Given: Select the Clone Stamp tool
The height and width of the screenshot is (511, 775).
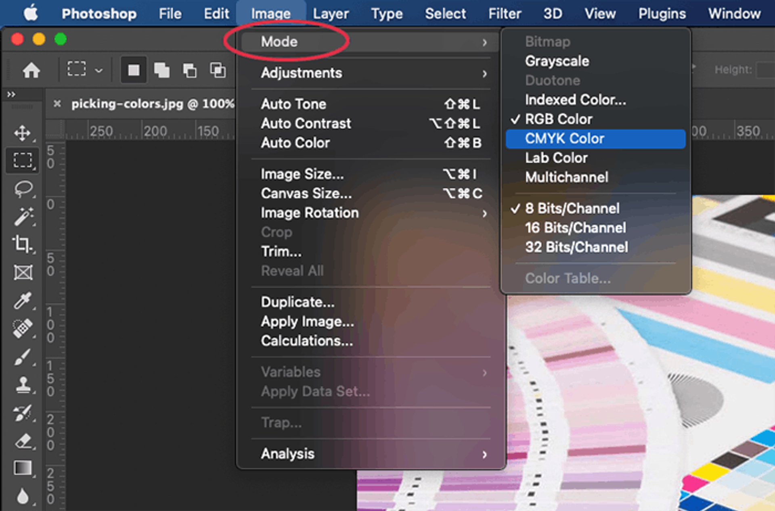Looking at the screenshot, I should [x=23, y=384].
